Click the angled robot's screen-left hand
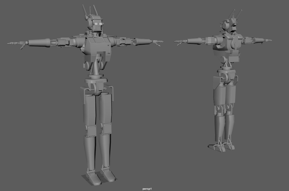Viewport: 289px width, 191px height. click(179, 42)
